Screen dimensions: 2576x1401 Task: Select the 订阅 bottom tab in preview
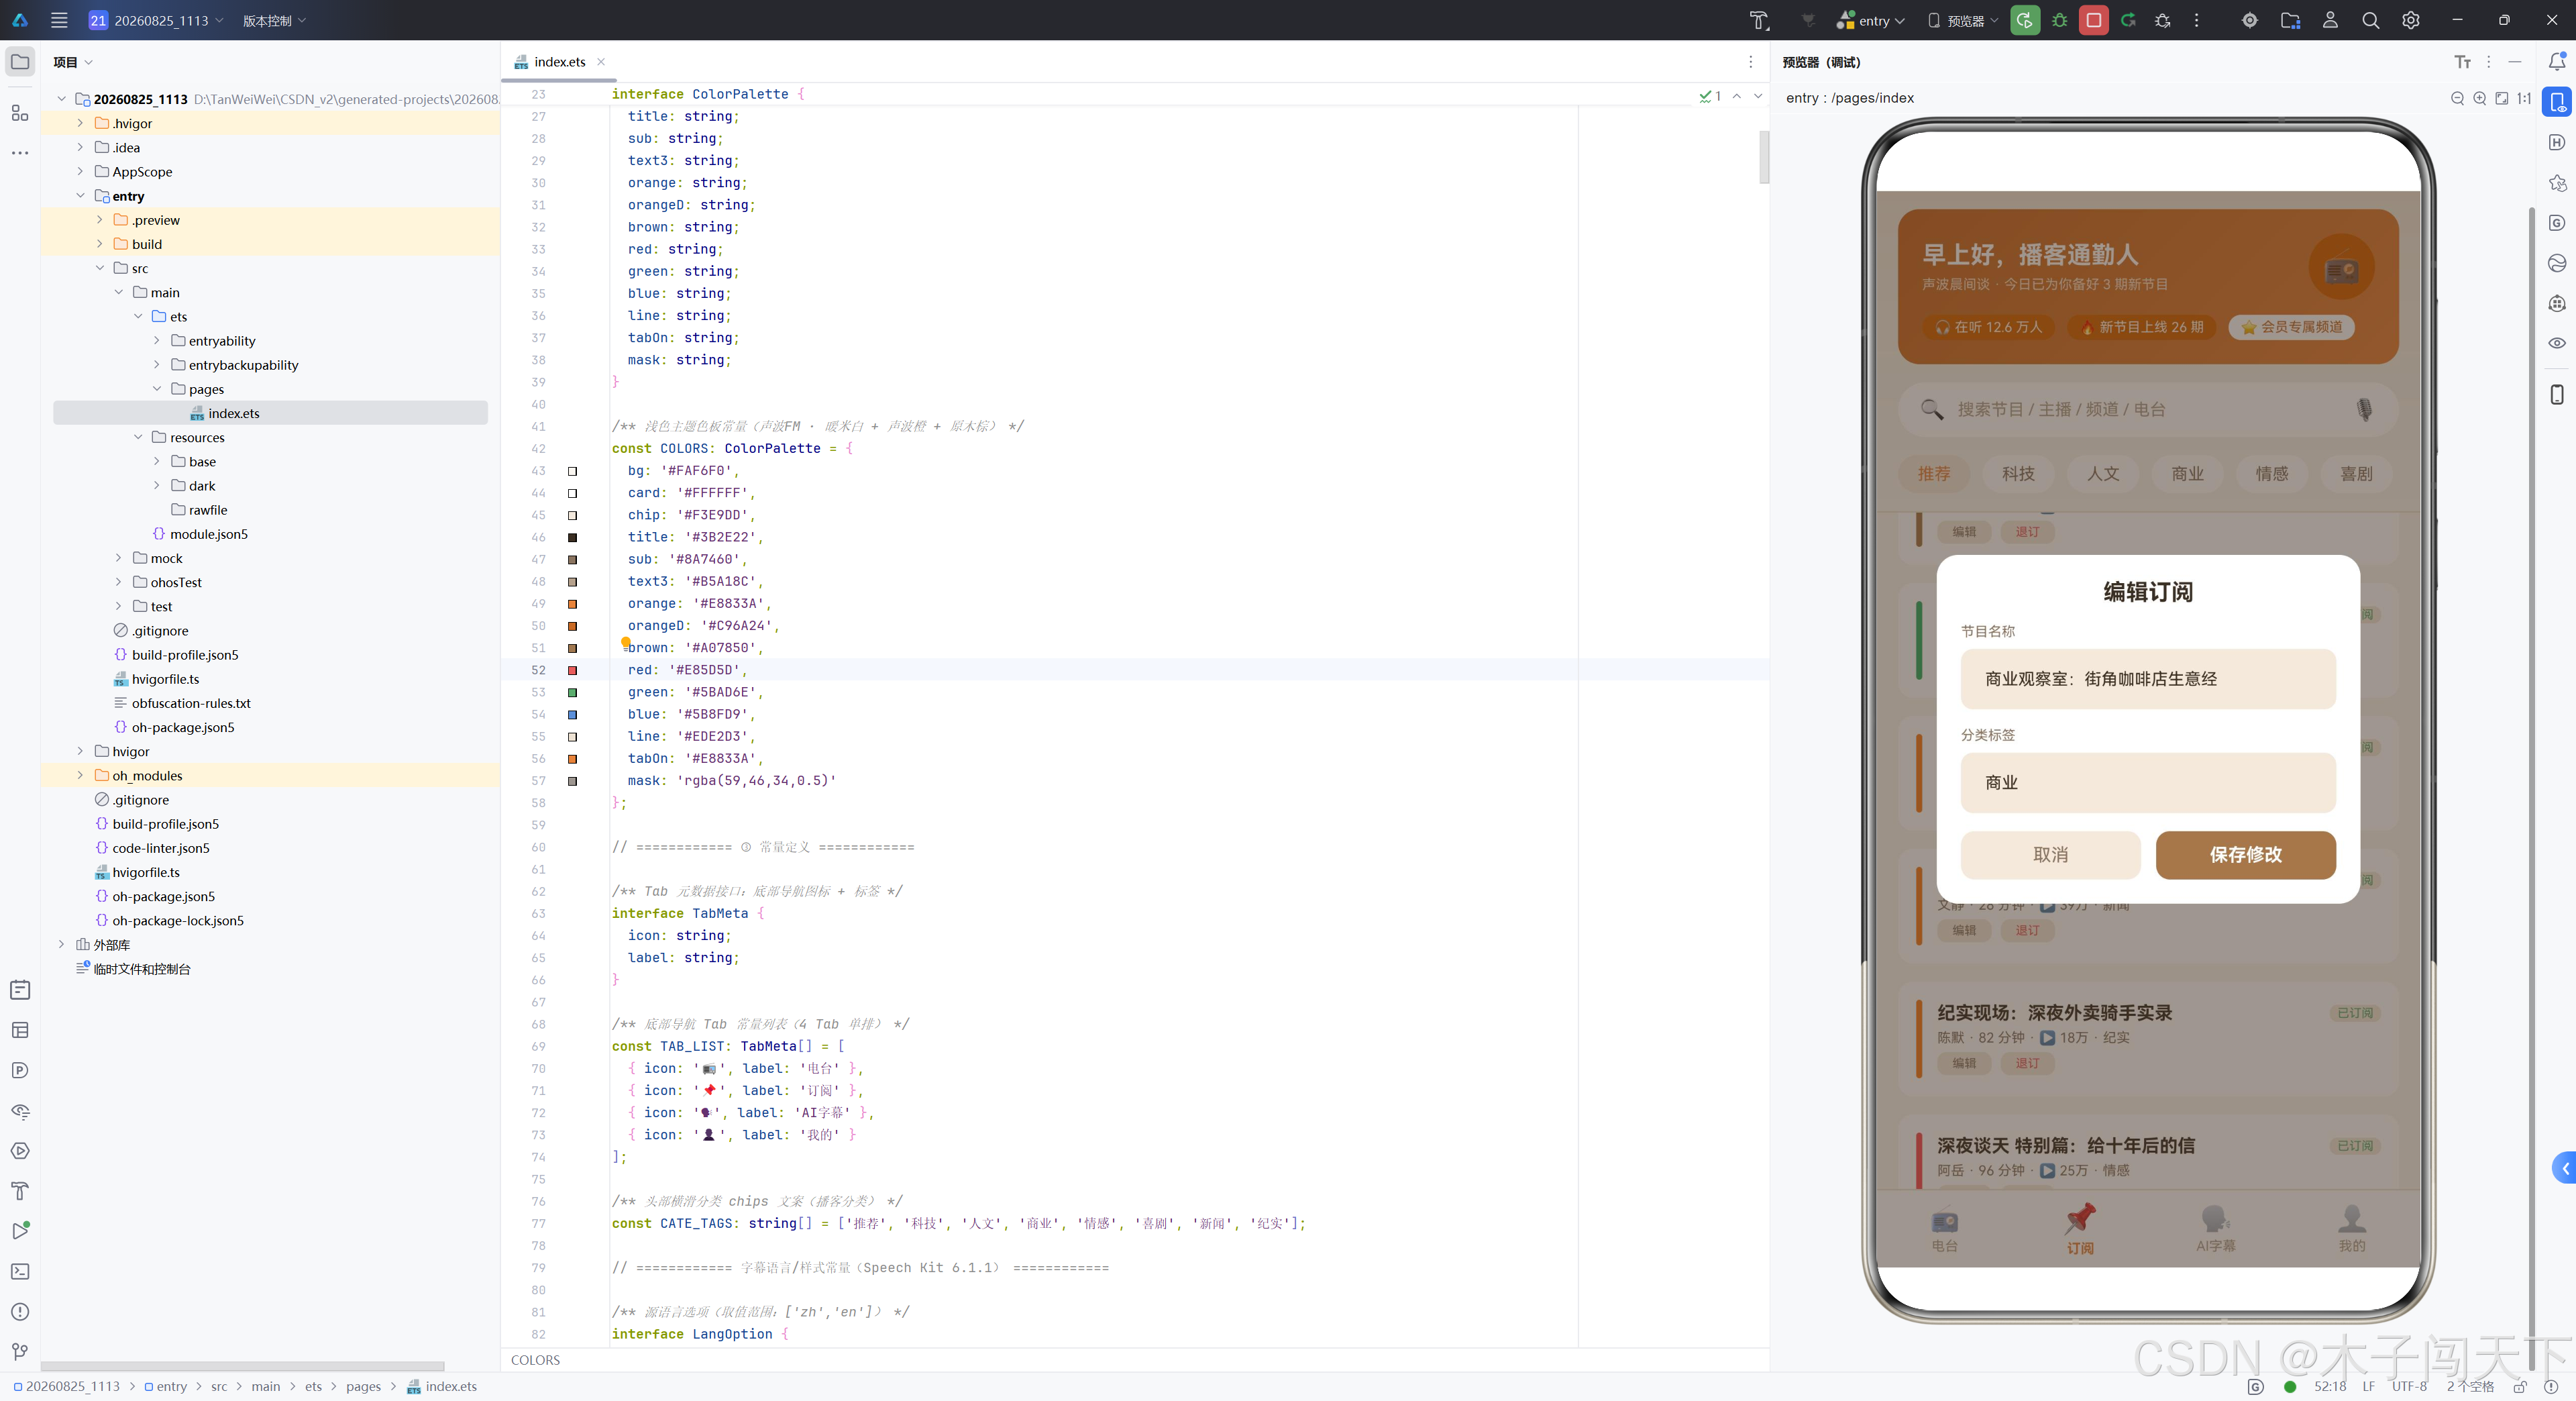(2080, 1229)
